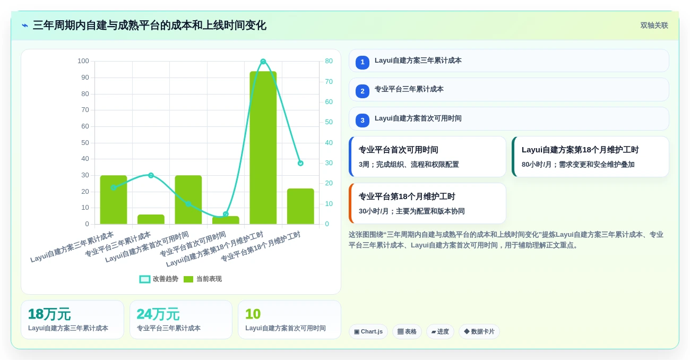
Task: Select list item Layui自建方案首次可用时间
Action: click(509, 118)
